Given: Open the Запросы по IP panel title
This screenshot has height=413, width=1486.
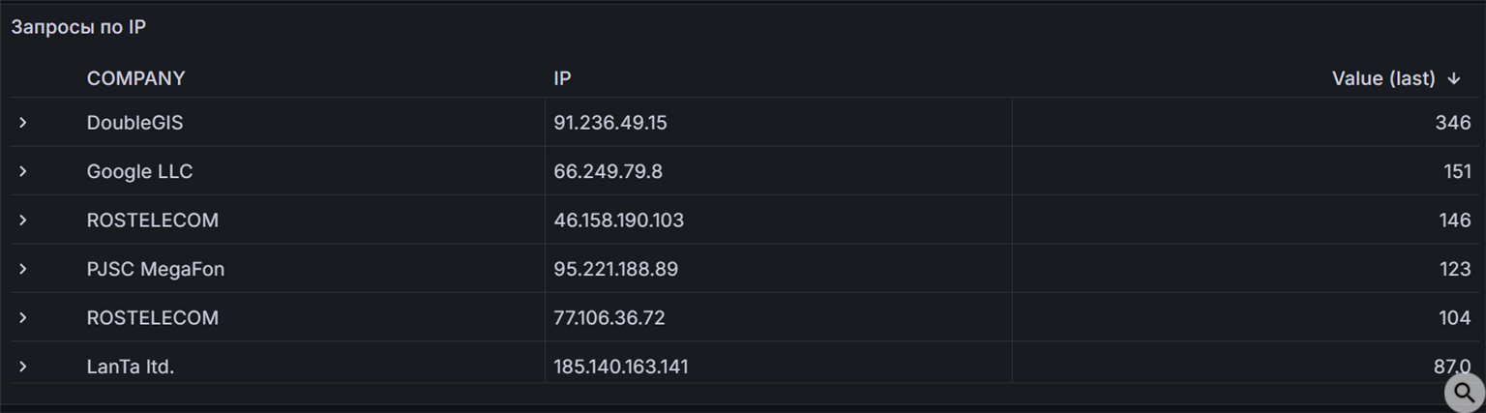Looking at the screenshot, I should tap(78, 27).
